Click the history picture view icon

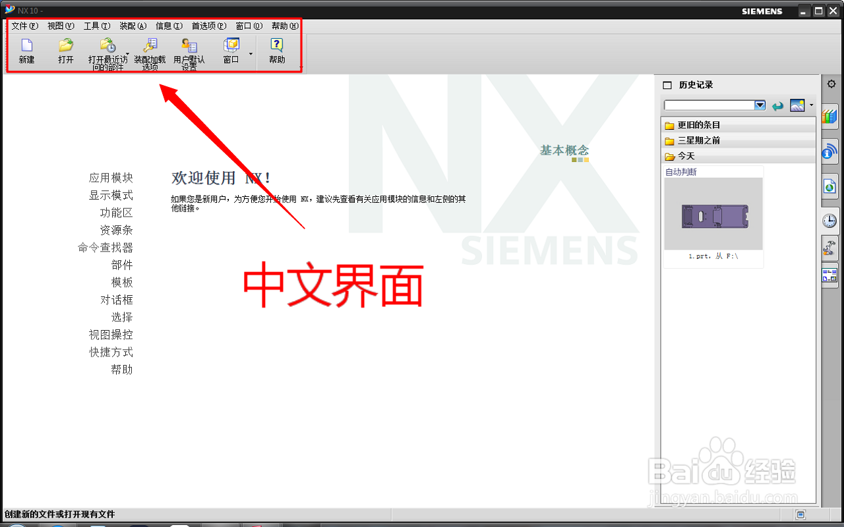798,105
